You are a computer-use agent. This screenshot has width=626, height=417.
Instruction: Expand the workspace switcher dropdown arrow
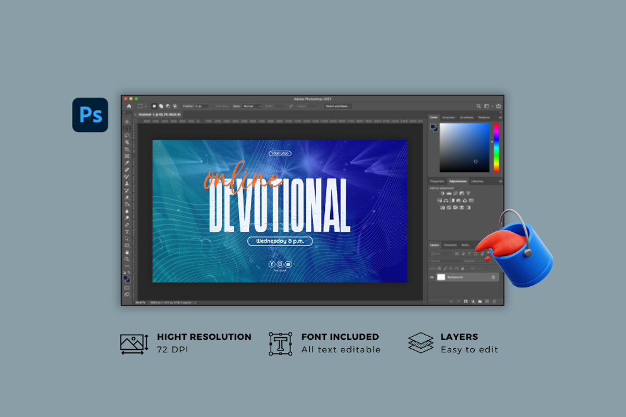coord(492,106)
